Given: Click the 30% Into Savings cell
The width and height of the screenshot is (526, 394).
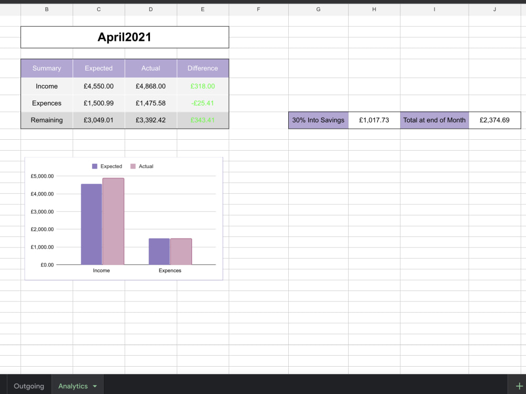Looking at the screenshot, I should click(x=318, y=120).
